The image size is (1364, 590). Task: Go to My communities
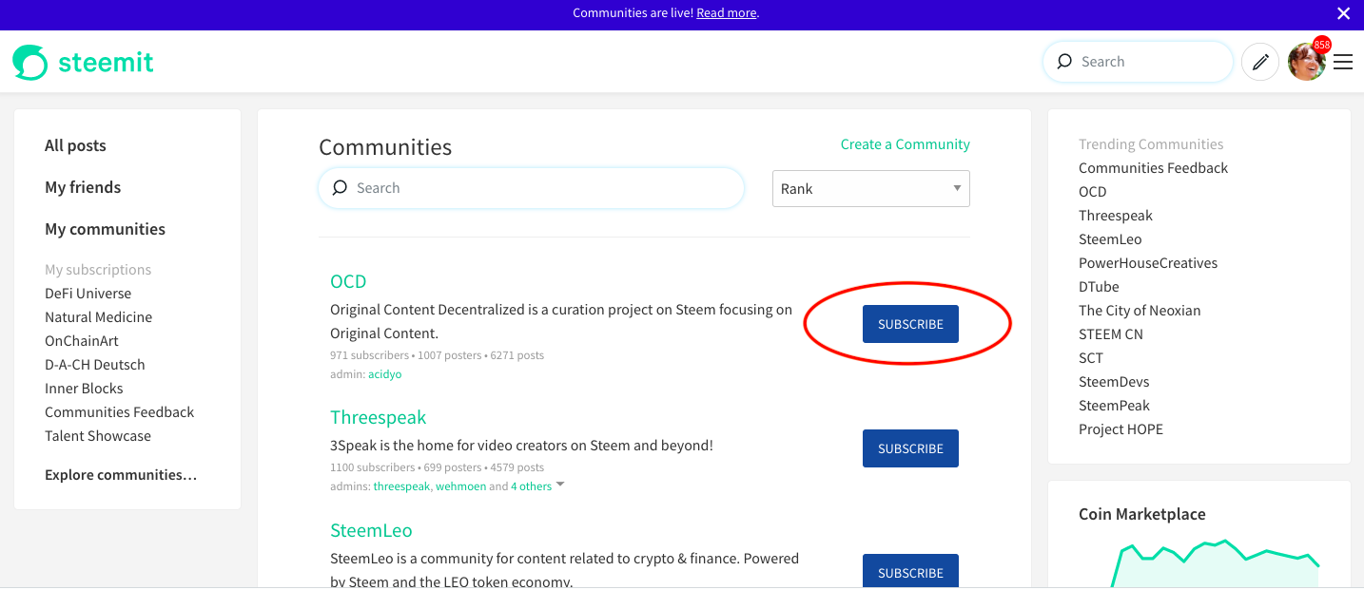tap(105, 229)
